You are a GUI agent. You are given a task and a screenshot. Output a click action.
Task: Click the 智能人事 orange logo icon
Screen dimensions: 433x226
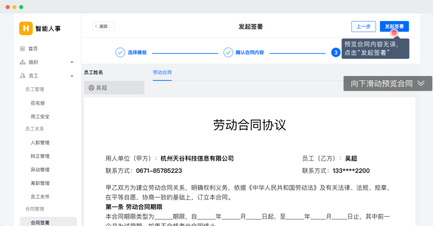[26, 28]
